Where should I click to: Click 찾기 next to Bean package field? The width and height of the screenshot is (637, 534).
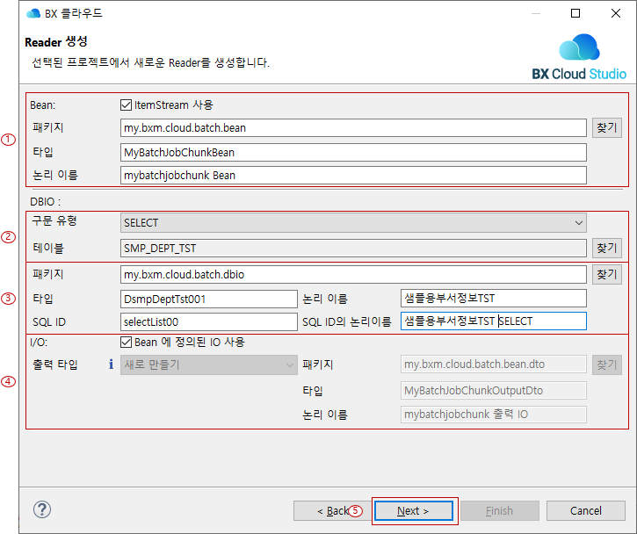pos(606,128)
